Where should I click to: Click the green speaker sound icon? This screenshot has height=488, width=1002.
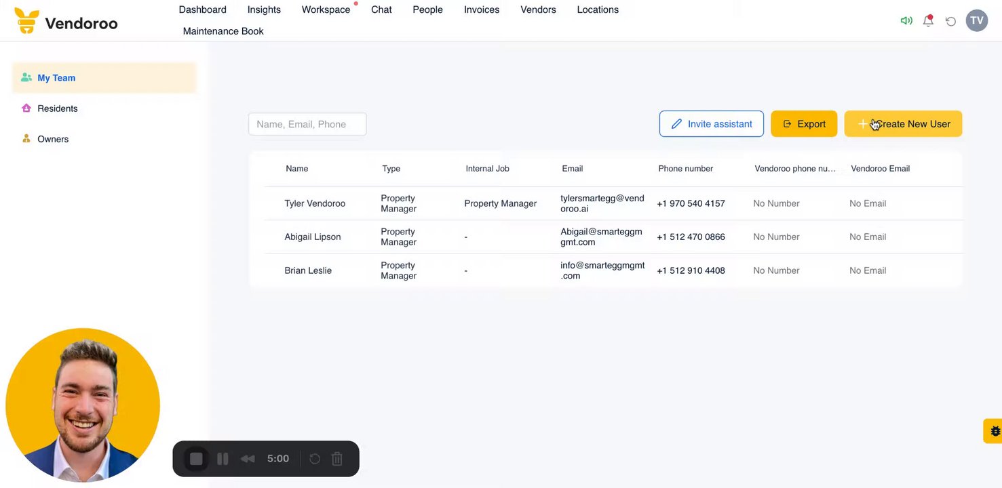tap(906, 20)
